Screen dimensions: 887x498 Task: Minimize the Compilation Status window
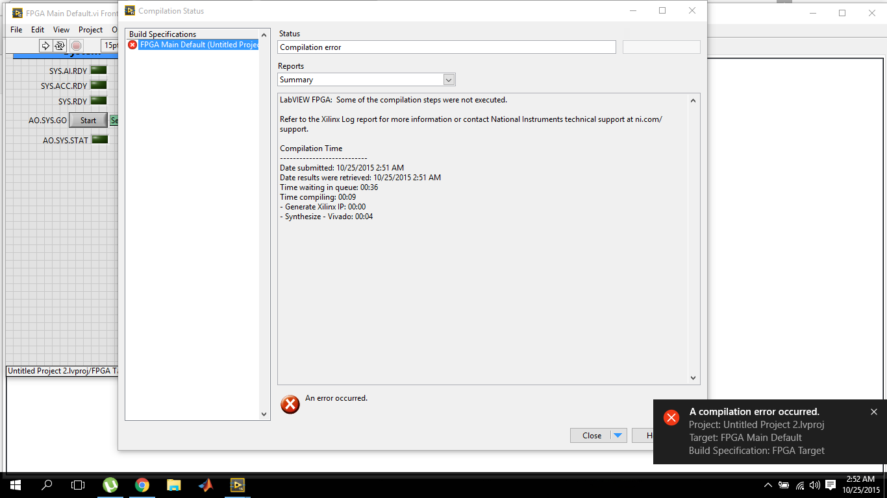[x=632, y=10]
